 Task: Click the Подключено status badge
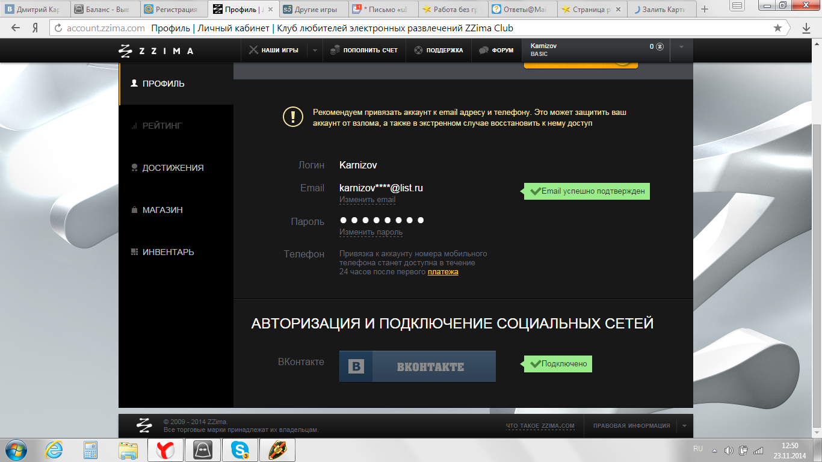[558, 364]
